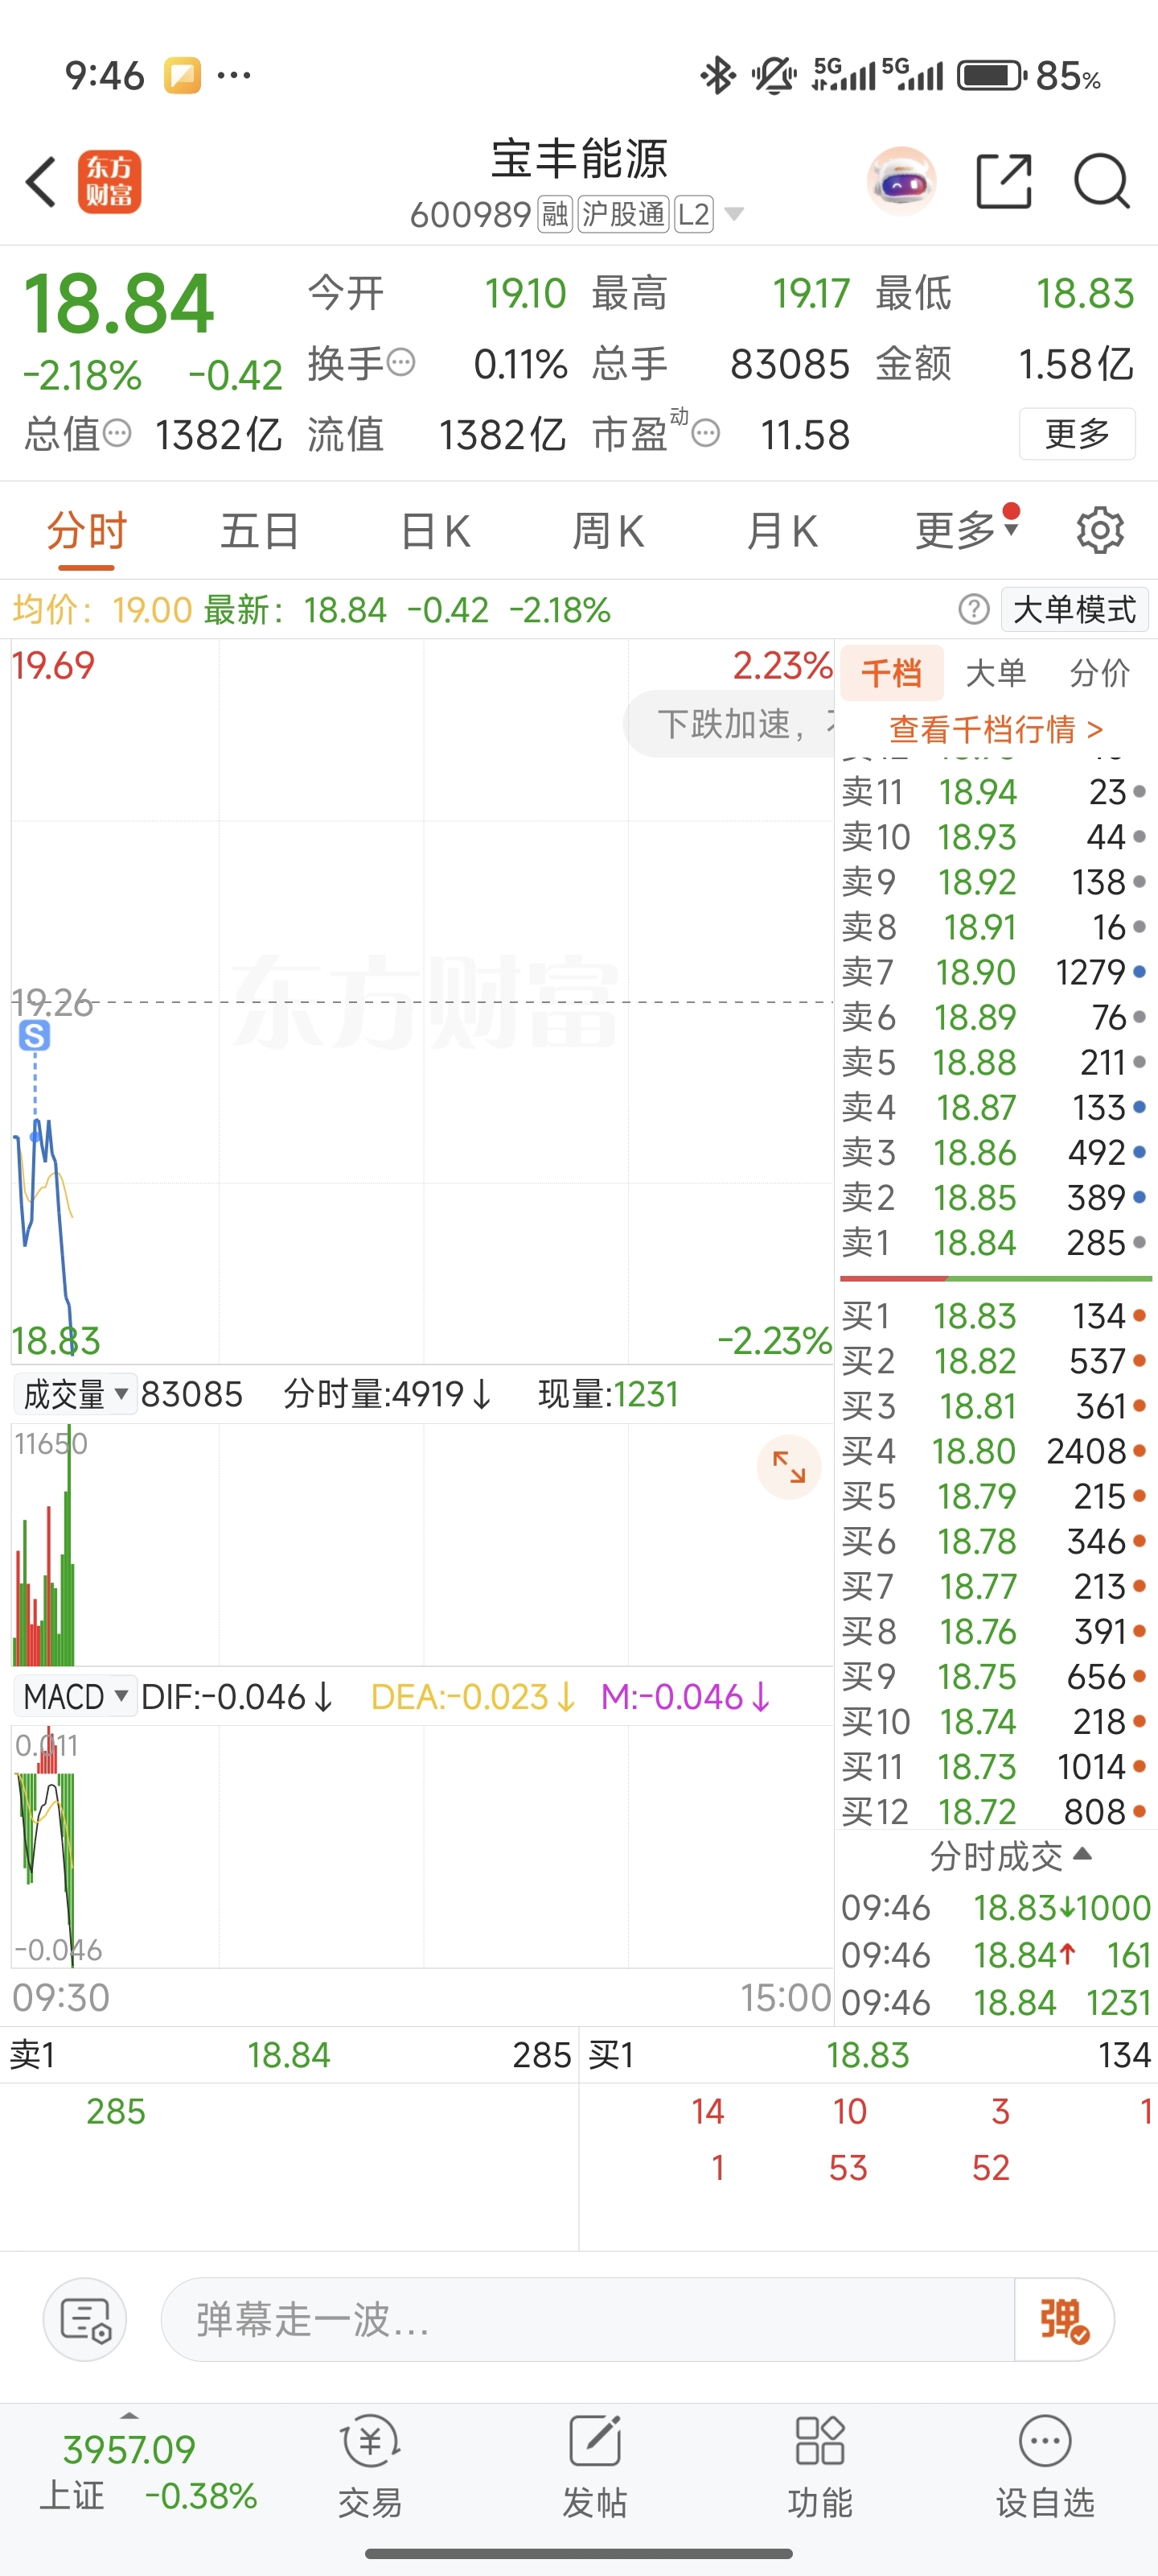Open 成交量 indicator dropdown
The image size is (1158, 2576).
(75, 1394)
